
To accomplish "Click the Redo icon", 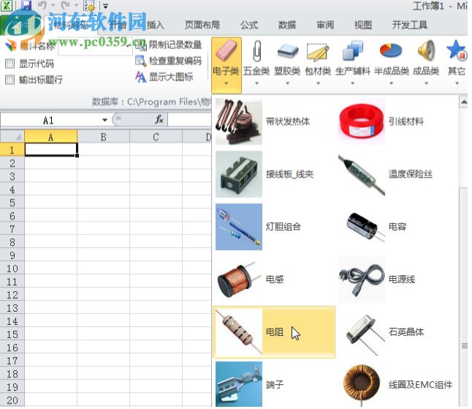I will tap(66, 5).
